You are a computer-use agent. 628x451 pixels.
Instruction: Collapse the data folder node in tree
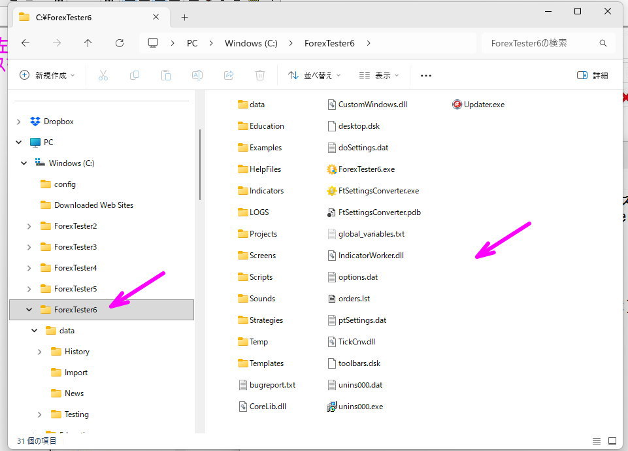point(35,331)
